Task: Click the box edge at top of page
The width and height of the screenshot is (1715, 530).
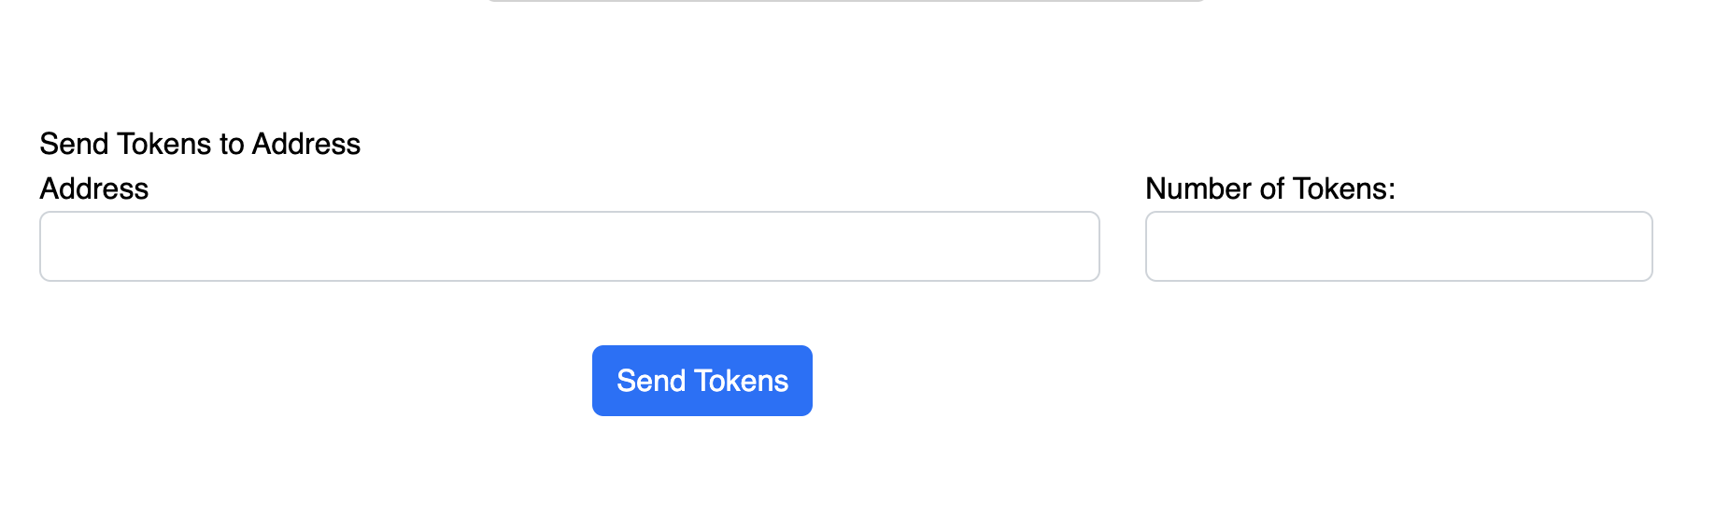Action: pos(845,1)
